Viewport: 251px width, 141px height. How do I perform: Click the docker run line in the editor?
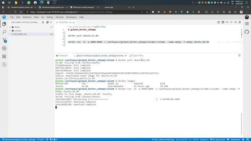(138, 42)
